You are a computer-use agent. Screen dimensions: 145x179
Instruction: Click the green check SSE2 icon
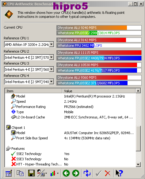coord(13,153)
